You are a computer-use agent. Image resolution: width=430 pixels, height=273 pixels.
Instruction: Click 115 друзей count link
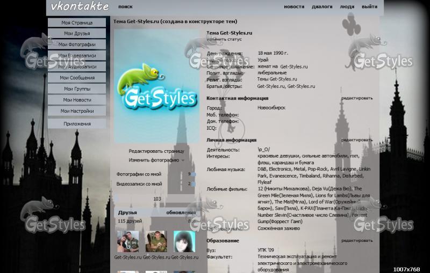pos(130,221)
